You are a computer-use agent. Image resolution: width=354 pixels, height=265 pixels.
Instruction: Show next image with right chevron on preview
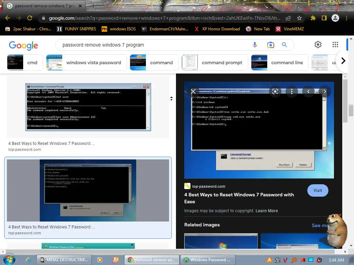[x=325, y=91]
